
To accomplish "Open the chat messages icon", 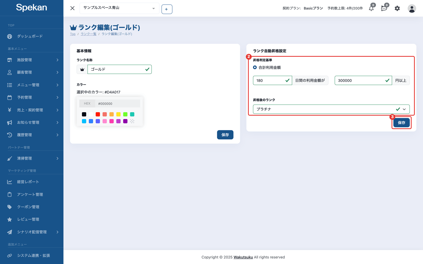I will [384, 8].
